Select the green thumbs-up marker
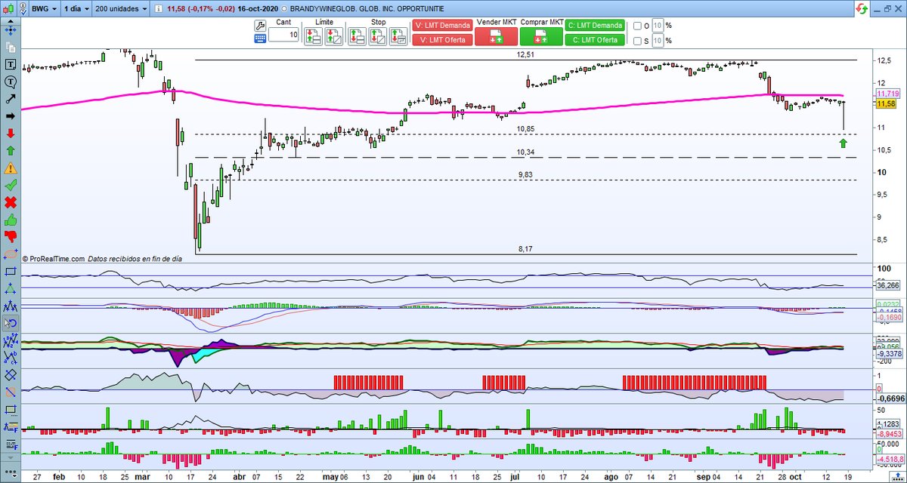Image resolution: width=907 pixels, height=483 pixels. click(x=11, y=220)
